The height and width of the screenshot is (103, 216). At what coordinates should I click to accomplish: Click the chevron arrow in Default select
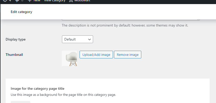click(90, 39)
